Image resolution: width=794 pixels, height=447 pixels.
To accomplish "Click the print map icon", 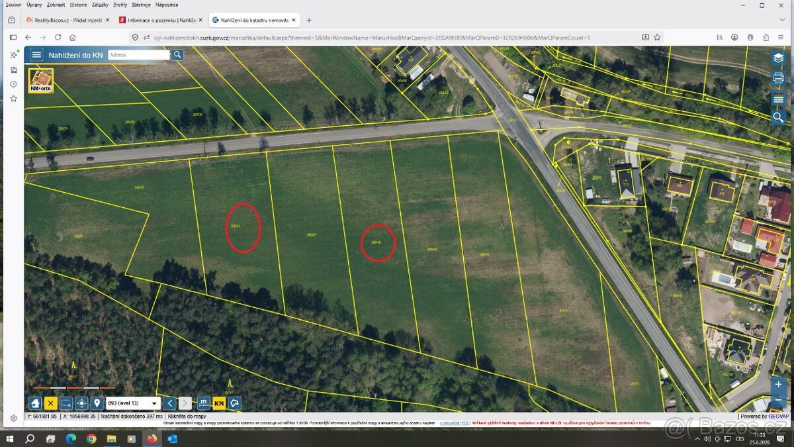I will click(778, 78).
